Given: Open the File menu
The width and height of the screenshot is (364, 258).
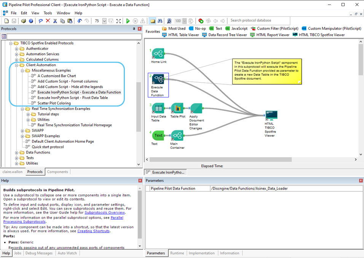Looking at the screenshot, I should (x=14, y=13).
